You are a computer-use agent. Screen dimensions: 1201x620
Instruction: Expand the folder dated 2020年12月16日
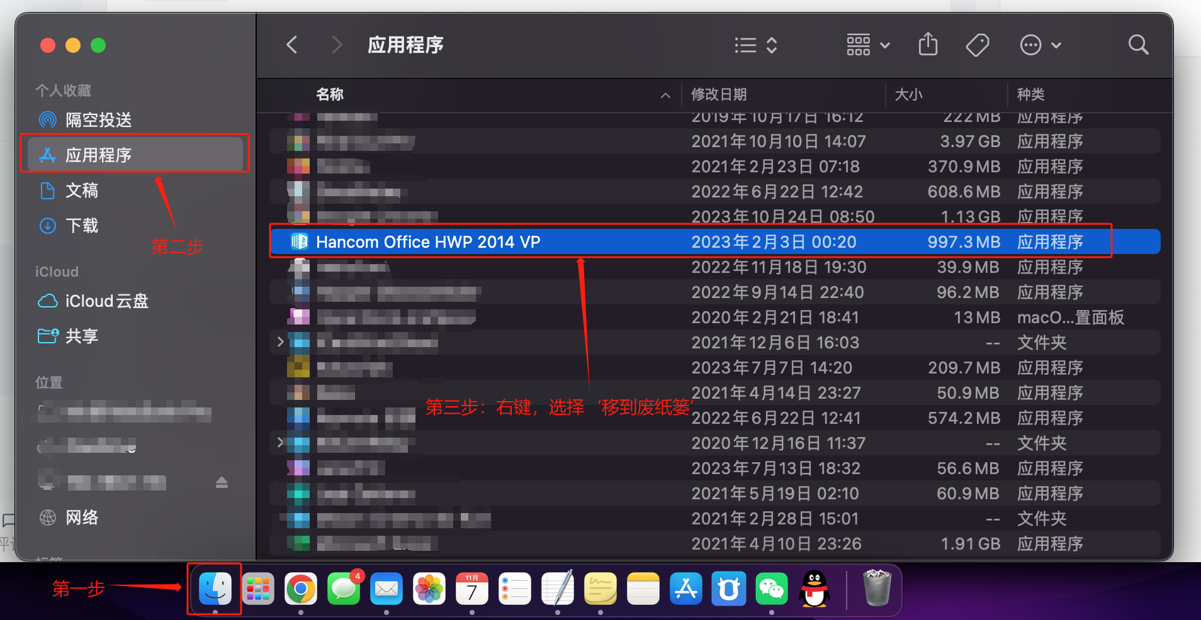click(x=281, y=443)
